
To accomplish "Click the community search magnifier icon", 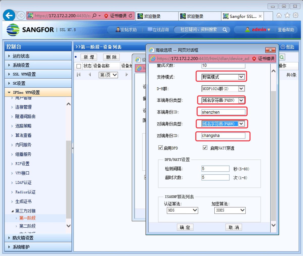I will [x=225, y=30].
